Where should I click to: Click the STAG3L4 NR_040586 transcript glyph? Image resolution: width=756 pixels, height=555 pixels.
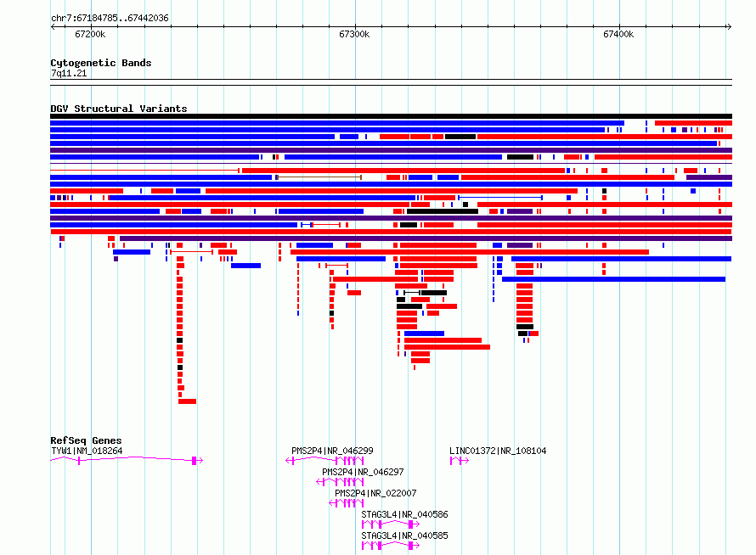391,524
